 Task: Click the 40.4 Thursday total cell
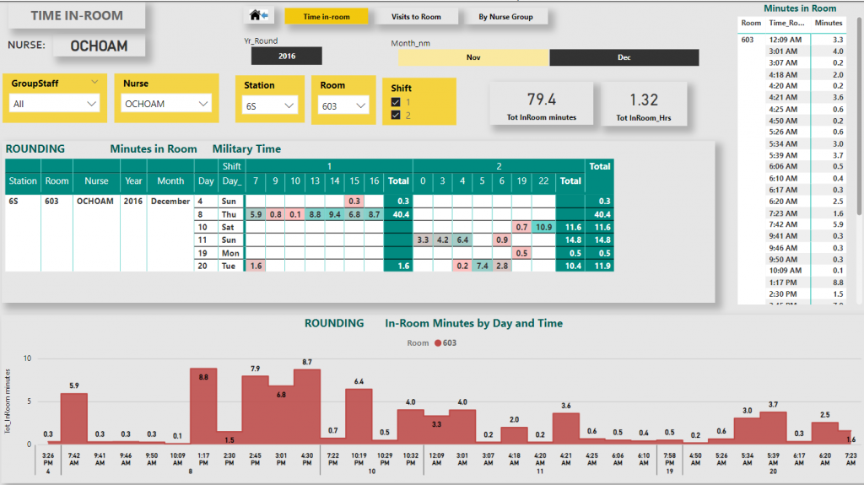pyautogui.click(x=397, y=215)
